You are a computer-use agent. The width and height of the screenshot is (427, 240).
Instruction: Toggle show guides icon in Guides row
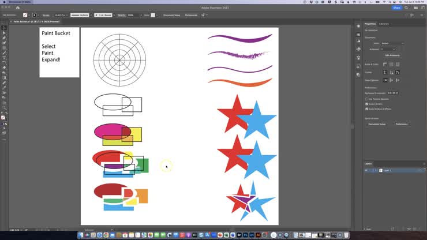click(385, 73)
